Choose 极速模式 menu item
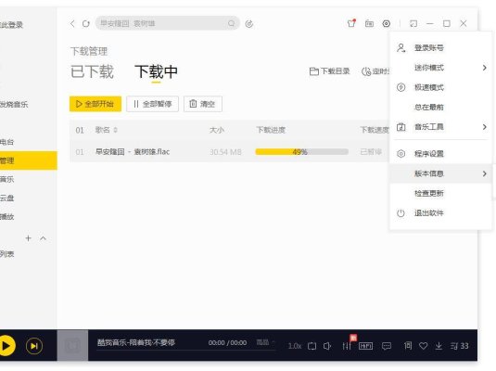496x371 pixels. point(429,87)
